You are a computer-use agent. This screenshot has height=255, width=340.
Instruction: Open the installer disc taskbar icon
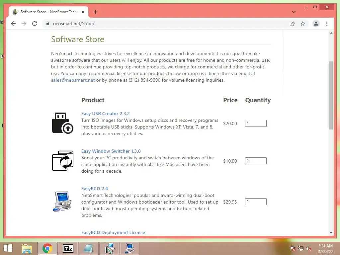point(109,248)
